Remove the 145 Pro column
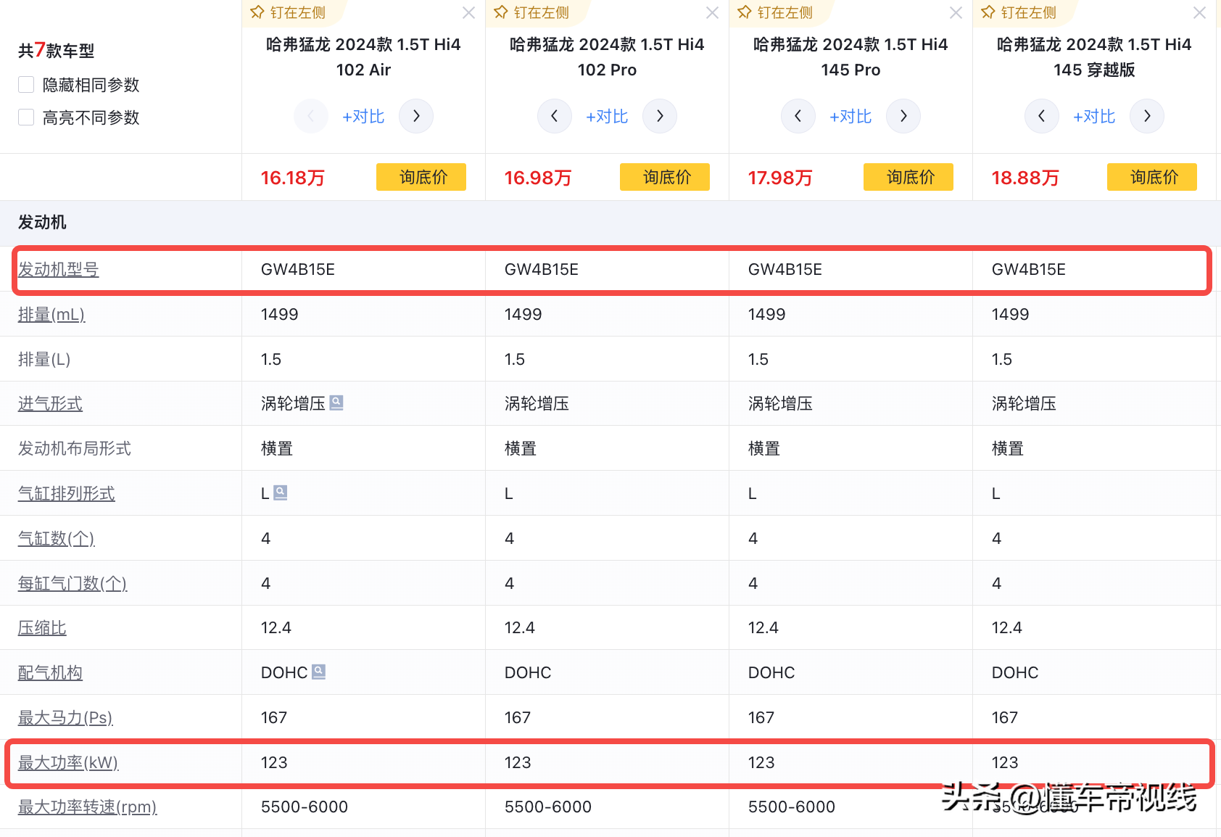Screen dimensions: 1221x837 (x=956, y=13)
